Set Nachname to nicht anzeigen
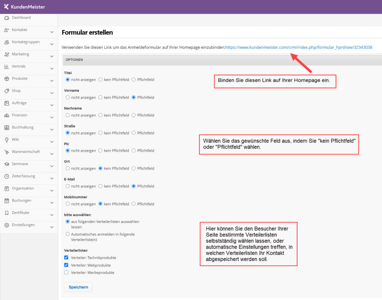 (x=68, y=115)
